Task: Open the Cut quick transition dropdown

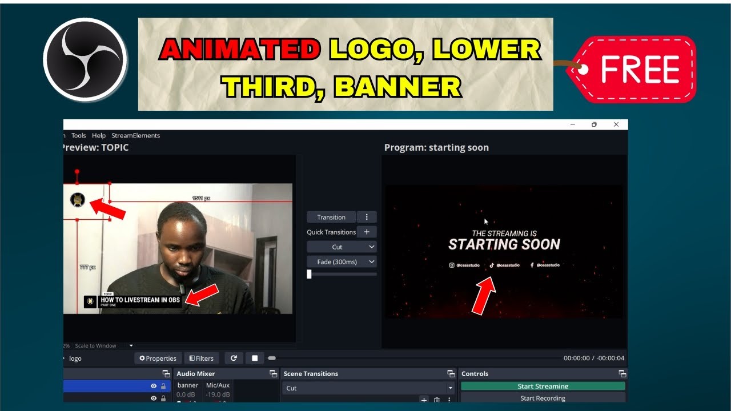Action: coord(342,247)
